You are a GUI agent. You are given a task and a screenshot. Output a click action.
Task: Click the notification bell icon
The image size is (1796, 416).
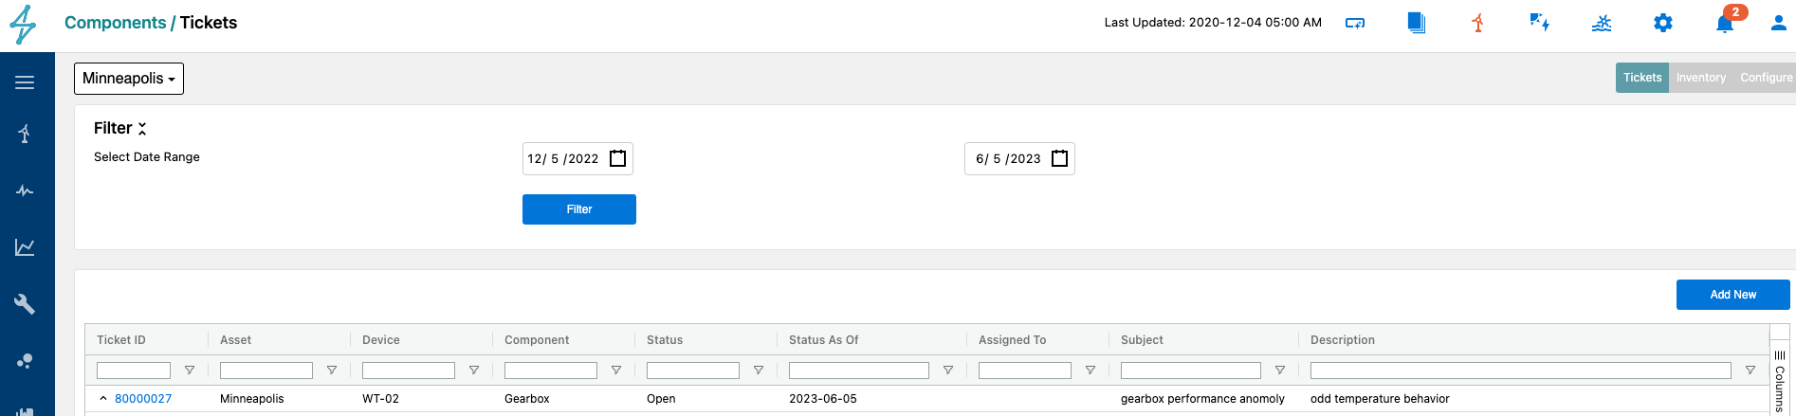click(1724, 24)
